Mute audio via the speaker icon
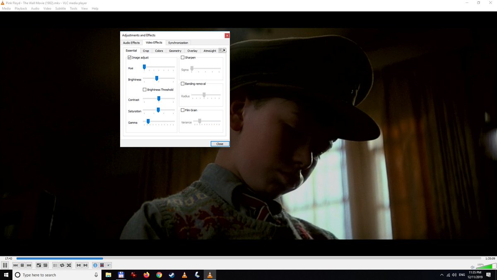497x280 pixels. 472,267
